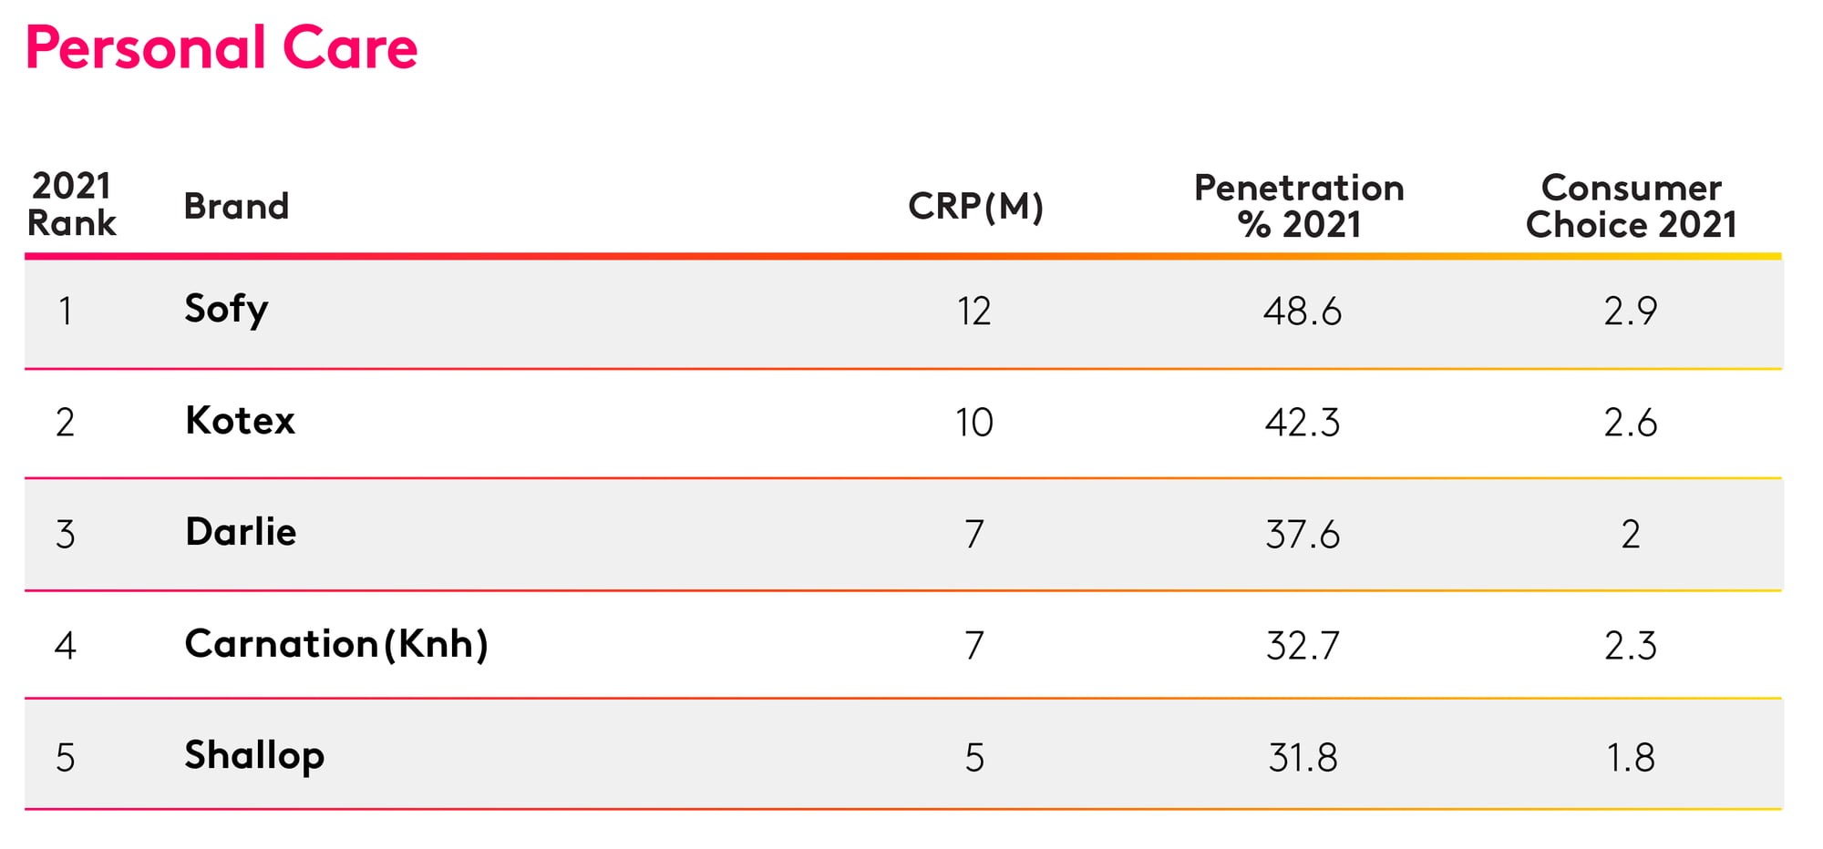Select Sofy's CRP value 12
The width and height of the screenshot is (1823, 849).
pos(974,312)
